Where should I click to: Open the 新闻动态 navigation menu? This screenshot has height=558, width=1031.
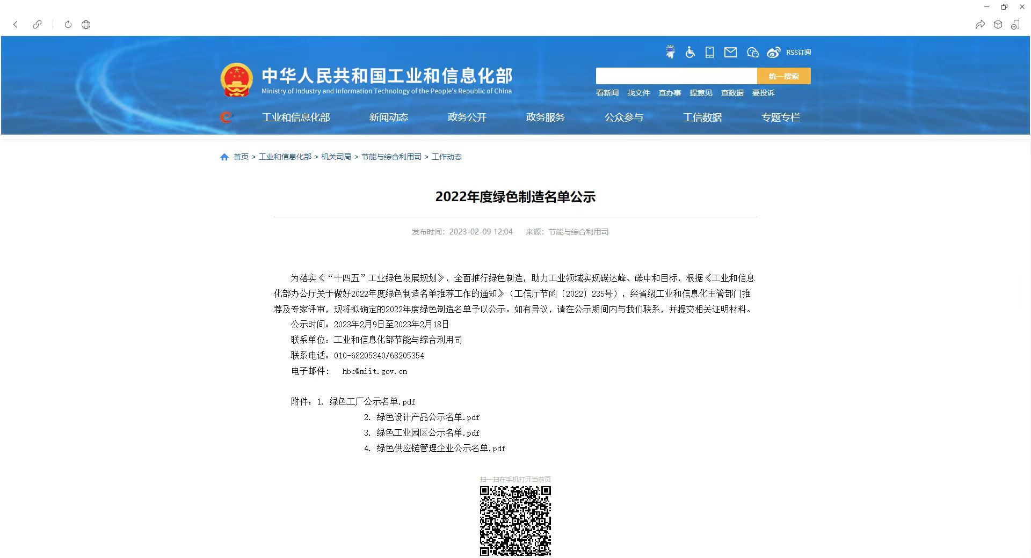click(388, 117)
